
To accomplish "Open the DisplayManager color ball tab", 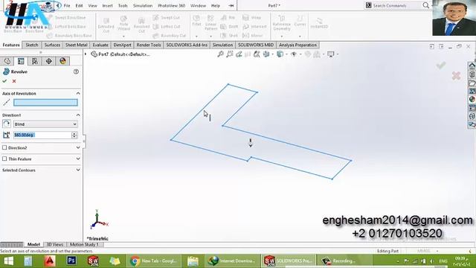I will click(x=62, y=61).
